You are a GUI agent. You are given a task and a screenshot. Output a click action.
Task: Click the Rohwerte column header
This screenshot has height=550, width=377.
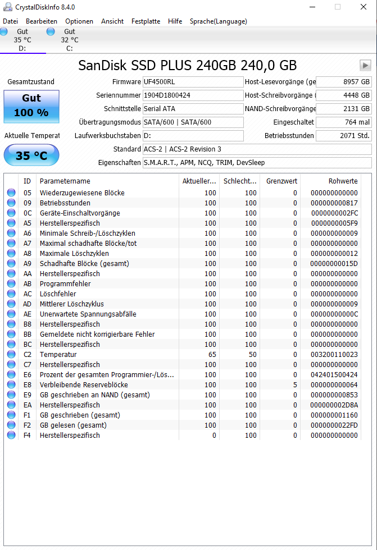click(x=331, y=181)
